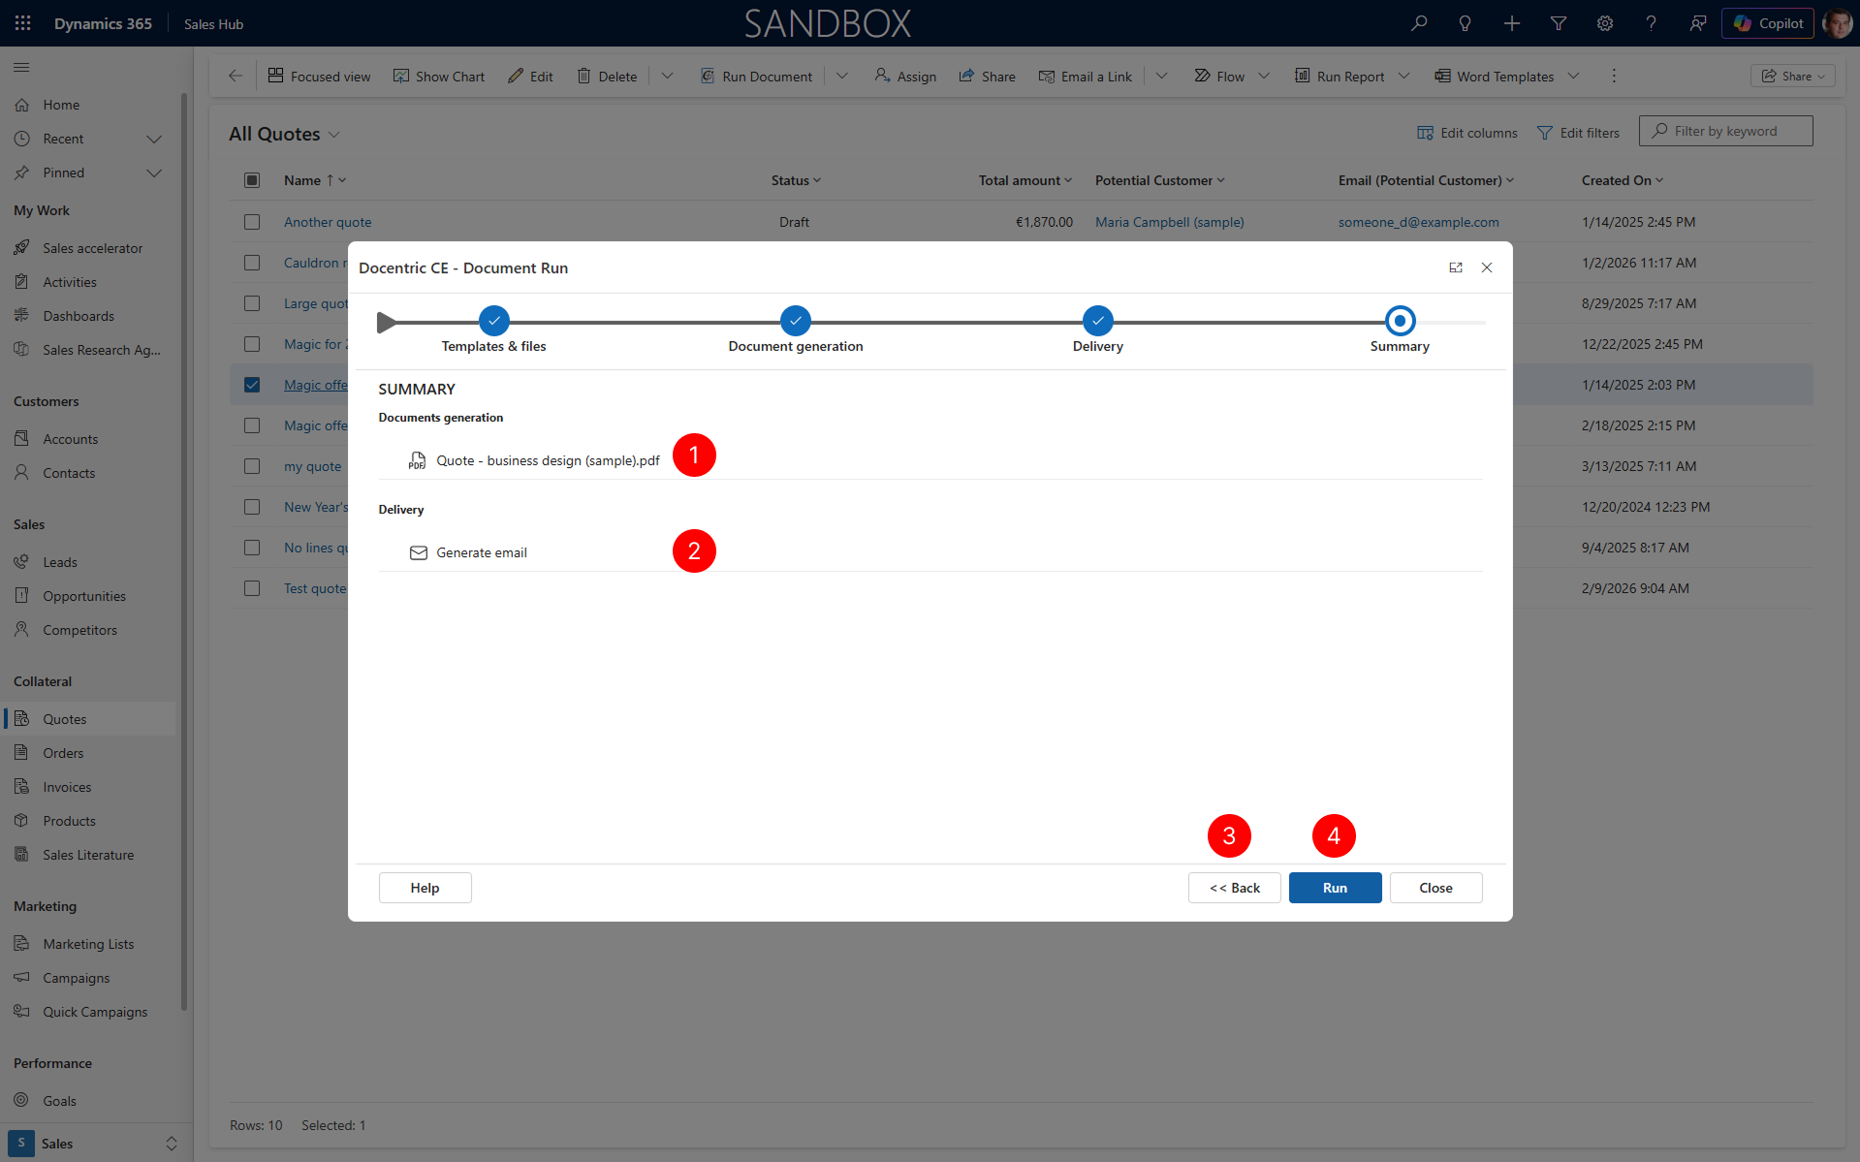This screenshot has width=1860, height=1162.
Task: Open Marketing Lists in sidebar
Action: (x=88, y=944)
